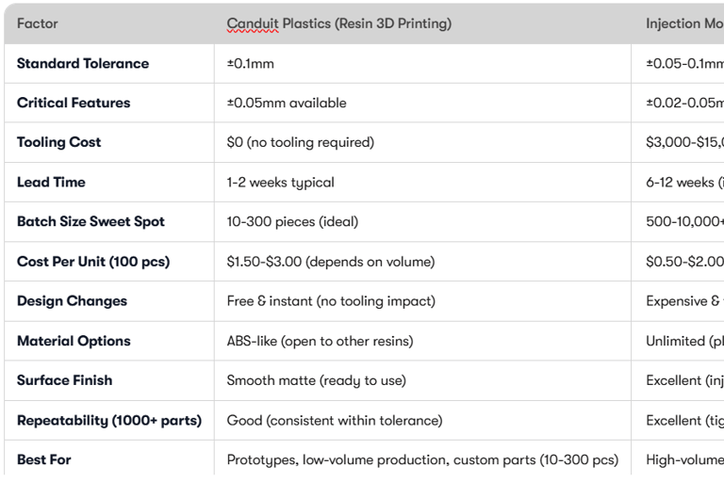Select the "Free & instant" design changes cell
This screenshot has width=724, height=482.
331,301
